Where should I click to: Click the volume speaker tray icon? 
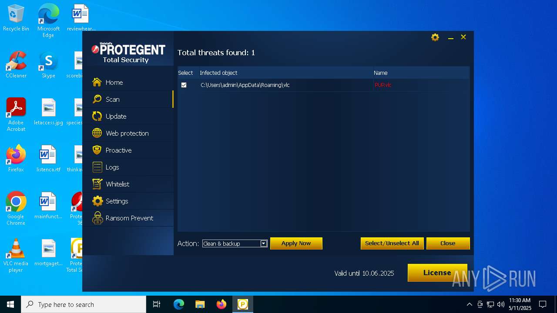(501, 304)
